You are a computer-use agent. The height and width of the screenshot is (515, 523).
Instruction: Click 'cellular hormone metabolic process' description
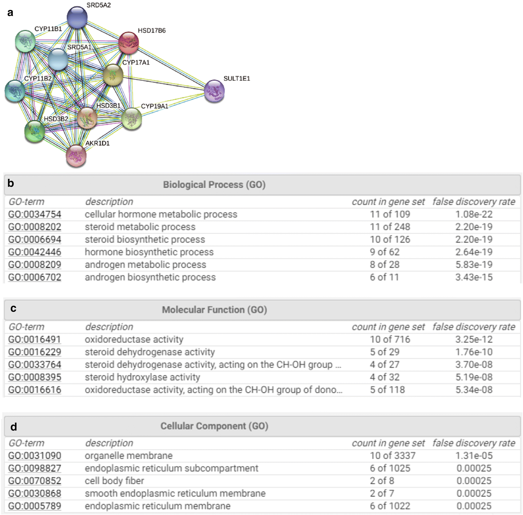pyautogui.click(x=161, y=214)
